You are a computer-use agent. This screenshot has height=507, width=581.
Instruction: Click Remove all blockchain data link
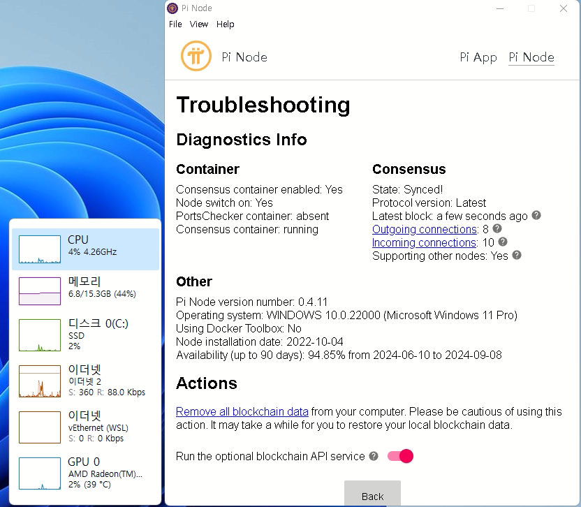click(x=242, y=411)
